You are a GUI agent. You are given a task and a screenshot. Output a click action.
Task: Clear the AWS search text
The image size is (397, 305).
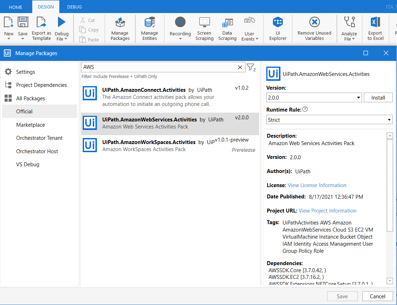click(240, 67)
